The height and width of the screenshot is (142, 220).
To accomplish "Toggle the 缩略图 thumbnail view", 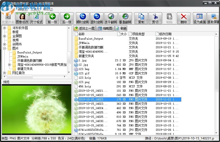I will (x=105, y=28).
